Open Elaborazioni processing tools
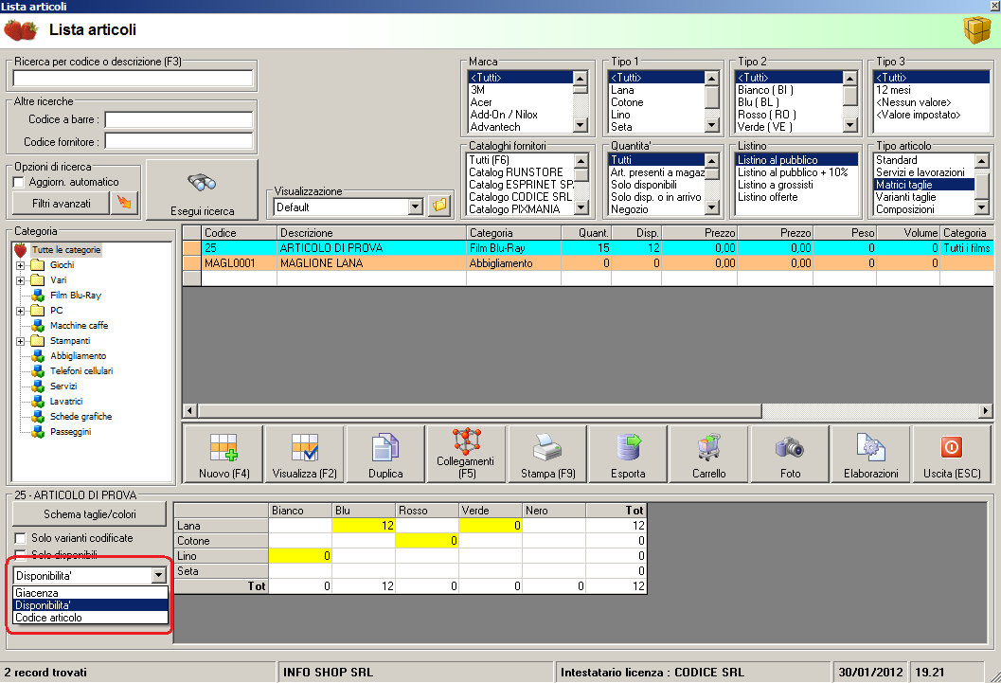1001x683 pixels. [x=870, y=455]
